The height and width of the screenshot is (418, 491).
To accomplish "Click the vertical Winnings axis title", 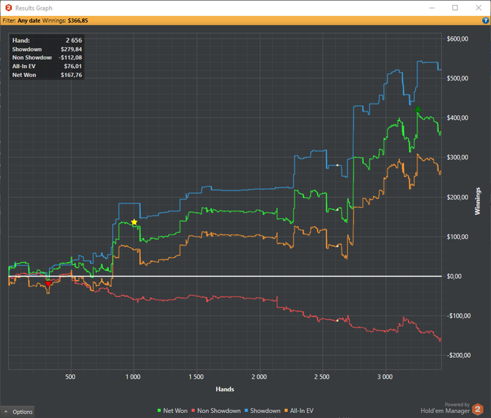I will point(477,201).
